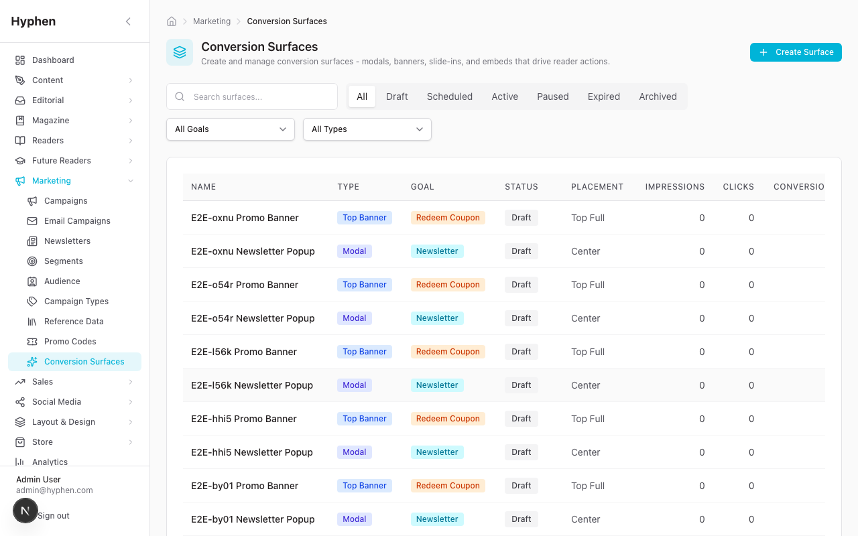858x536 pixels.
Task: Collapse the Marketing sidebar section
Action: [x=131, y=181]
